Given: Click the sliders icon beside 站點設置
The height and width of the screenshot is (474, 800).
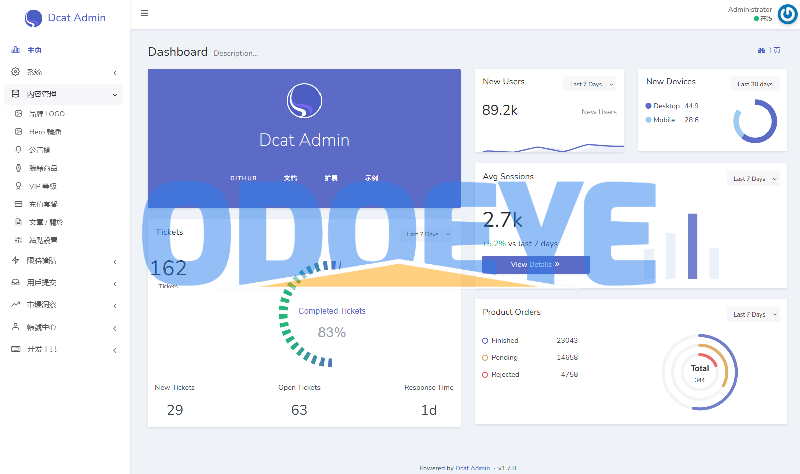Looking at the screenshot, I should (x=19, y=240).
